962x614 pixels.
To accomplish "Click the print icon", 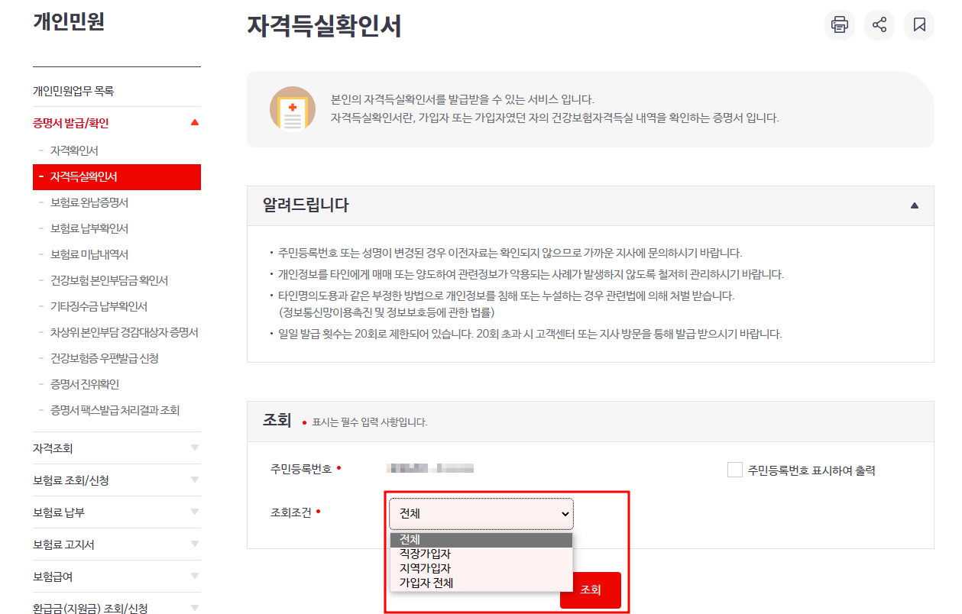I will tap(839, 25).
